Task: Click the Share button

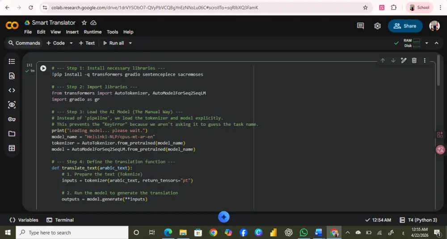Action: tap(405, 26)
